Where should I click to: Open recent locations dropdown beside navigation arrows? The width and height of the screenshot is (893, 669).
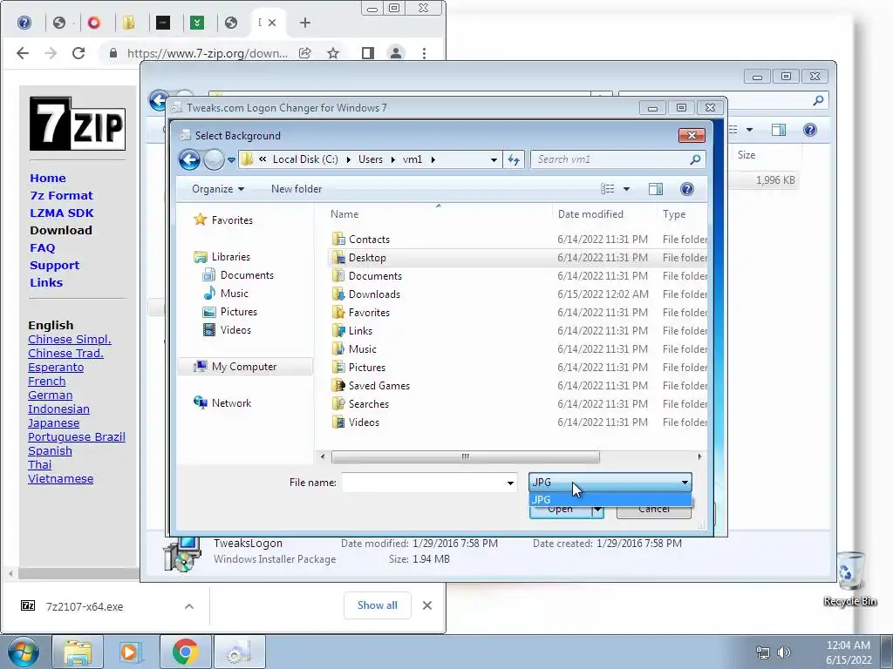tap(231, 160)
